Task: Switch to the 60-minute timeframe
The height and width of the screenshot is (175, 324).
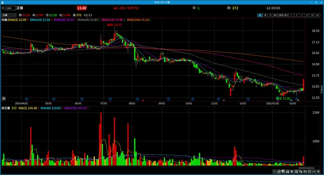Action: pos(317,15)
